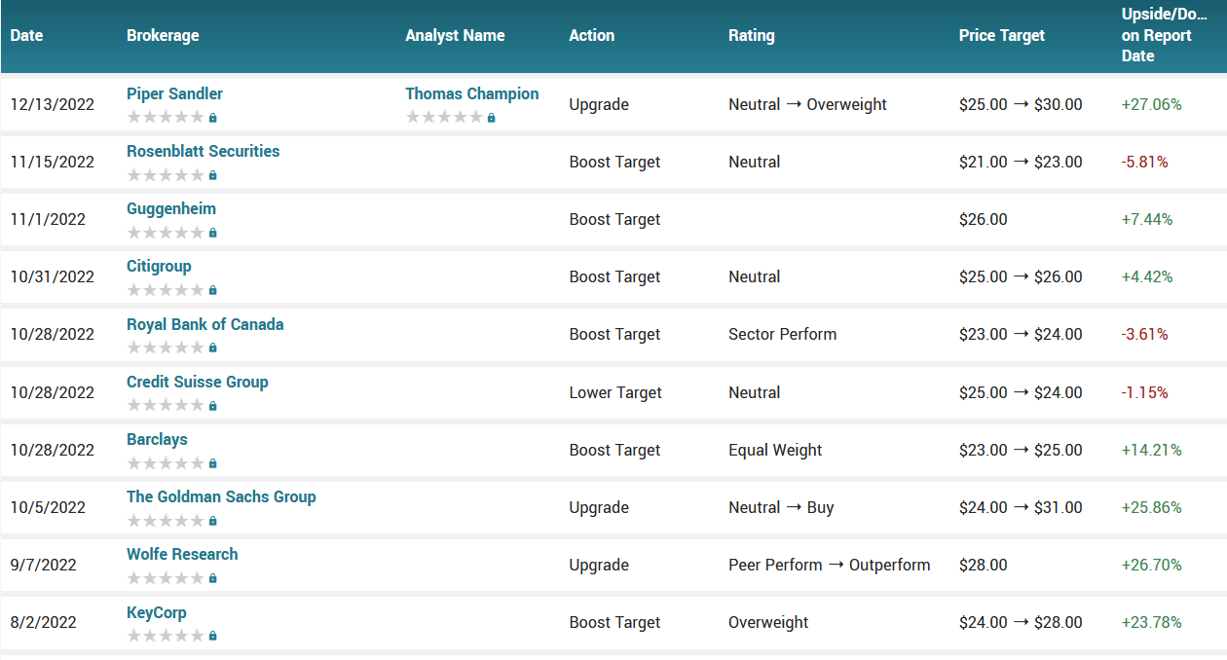Select the 11/1/2022 date cell
Viewport: 1227px width, 660px height.
48,219
